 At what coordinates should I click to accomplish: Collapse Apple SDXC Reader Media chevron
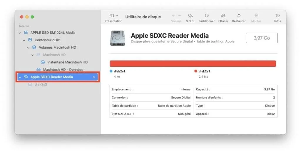(x=20, y=77)
